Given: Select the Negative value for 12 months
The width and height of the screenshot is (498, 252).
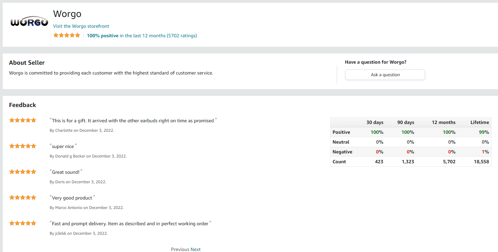Looking at the screenshot, I should point(452,152).
